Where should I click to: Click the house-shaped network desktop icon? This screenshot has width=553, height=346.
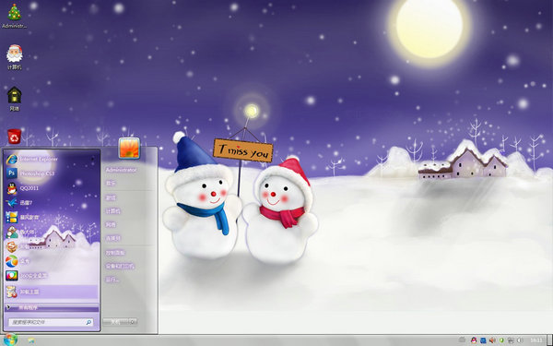tap(15, 99)
